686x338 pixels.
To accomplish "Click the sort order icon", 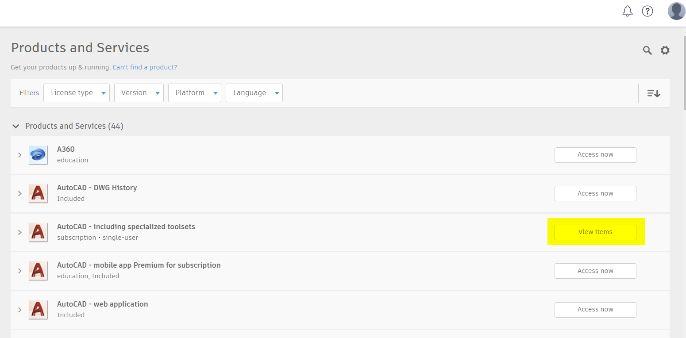I will tap(654, 93).
